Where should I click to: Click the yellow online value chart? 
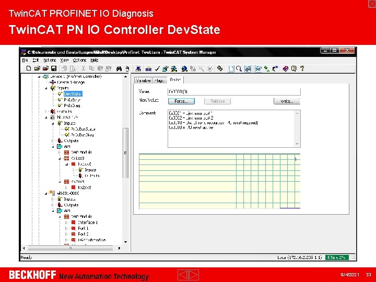pyautogui.click(x=220, y=181)
